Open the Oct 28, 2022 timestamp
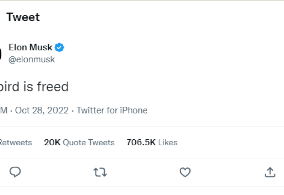Viewport: 284px width, 195px height. (x=42, y=110)
